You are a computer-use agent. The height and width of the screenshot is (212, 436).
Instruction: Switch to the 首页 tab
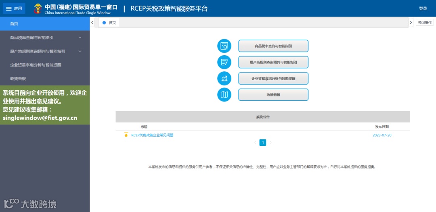pos(109,23)
